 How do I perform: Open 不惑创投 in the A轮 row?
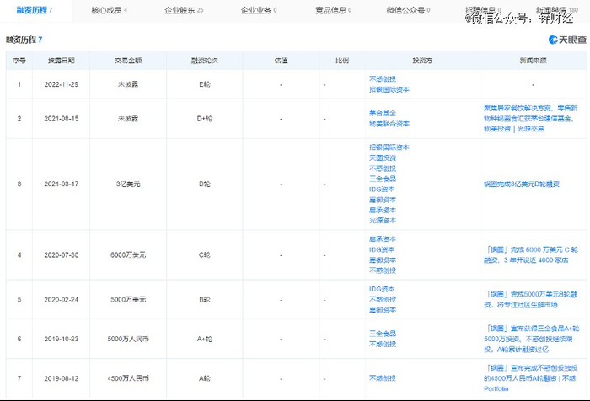tap(383, 378)
